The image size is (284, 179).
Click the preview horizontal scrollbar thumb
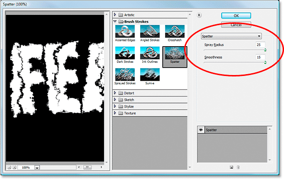[87, 167]
